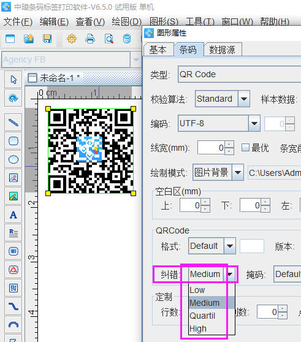
Task: Click the image path C:\Users field
Action: tap(275, 173)
